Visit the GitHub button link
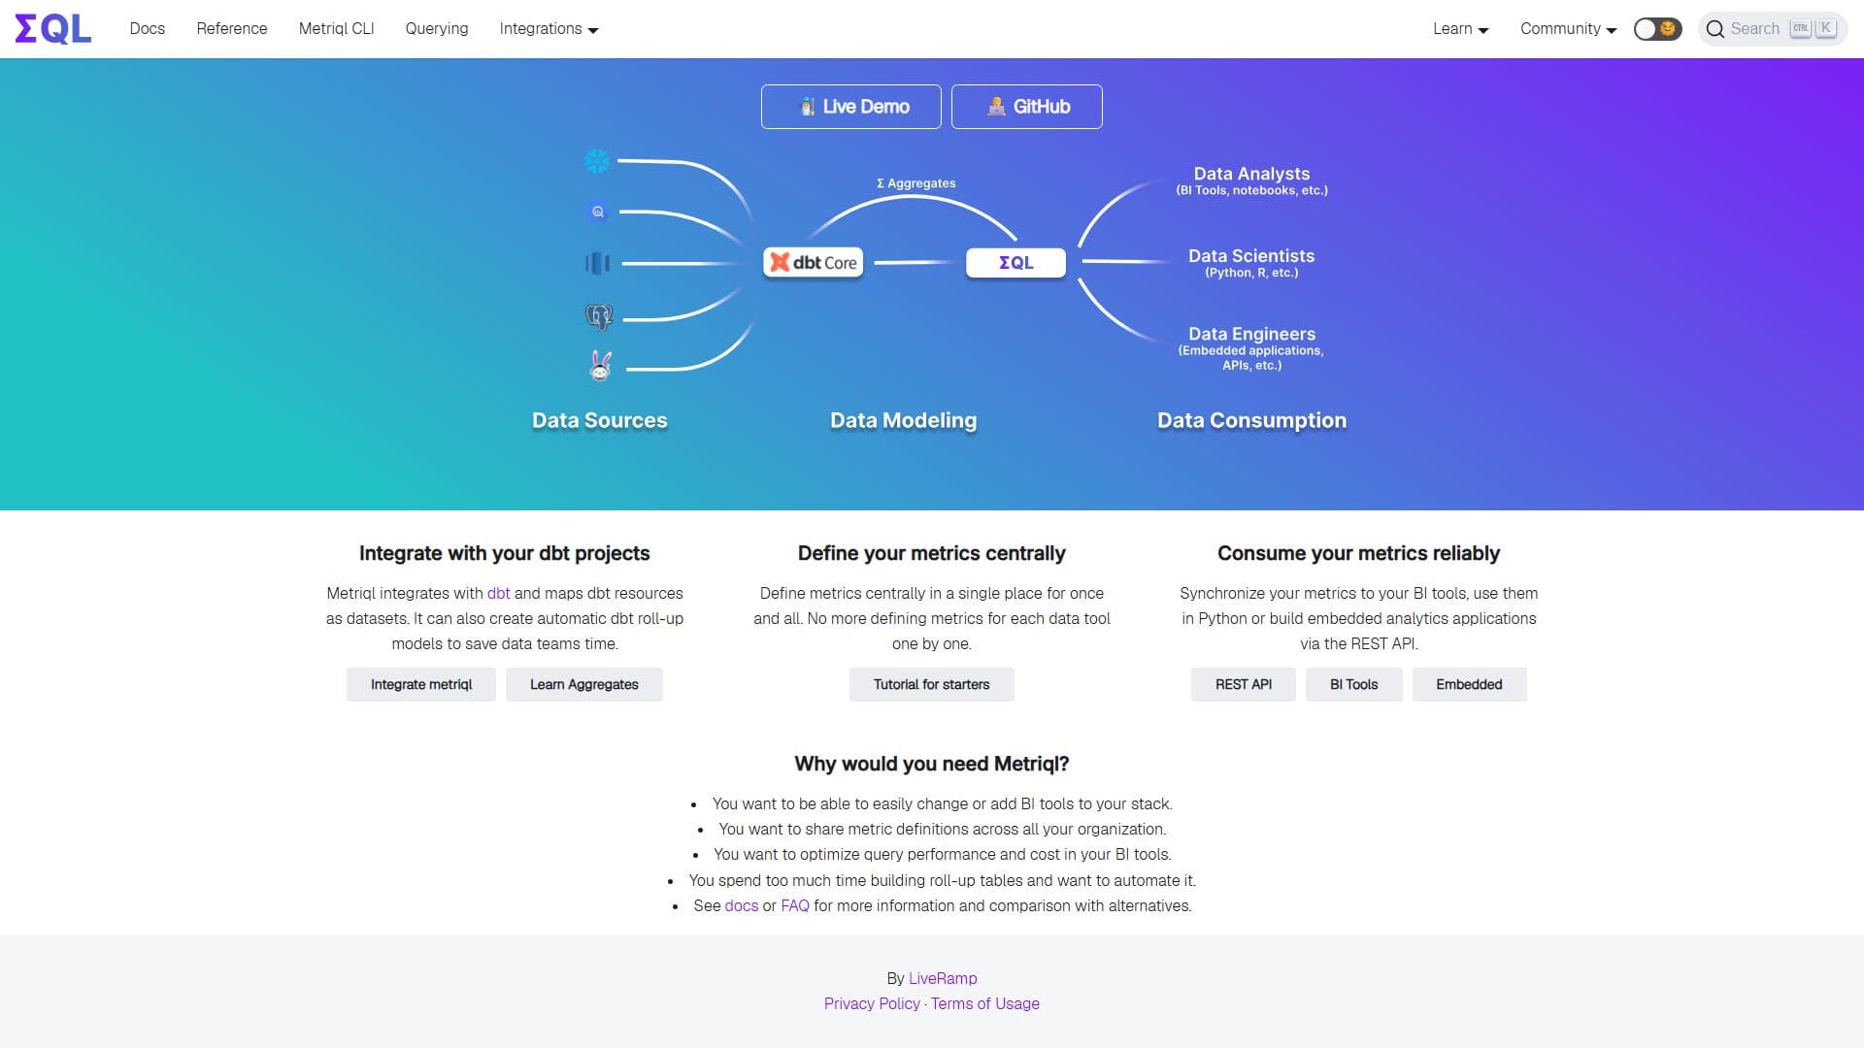 pos(1027,107)
